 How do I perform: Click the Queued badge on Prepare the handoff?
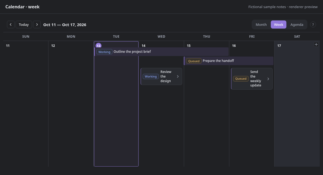point(194,61)
